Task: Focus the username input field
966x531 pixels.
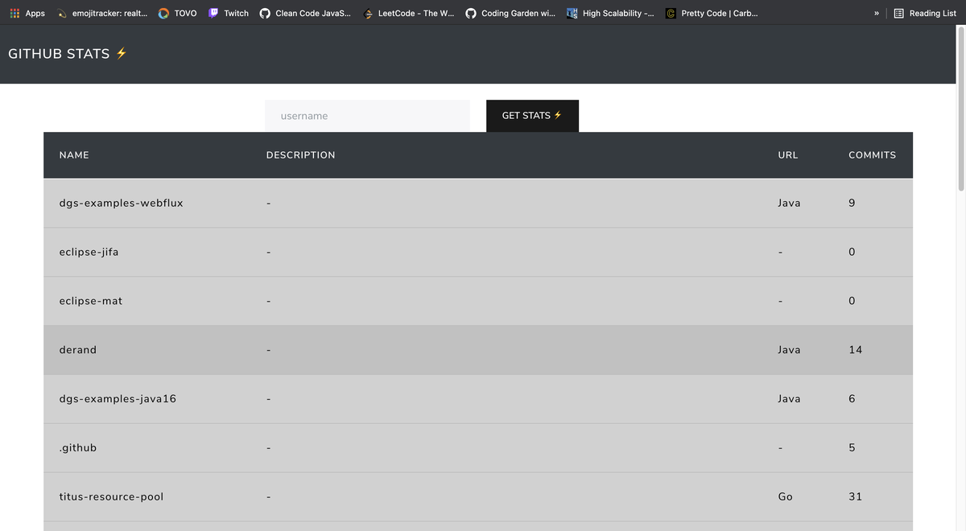Action: 367,116
